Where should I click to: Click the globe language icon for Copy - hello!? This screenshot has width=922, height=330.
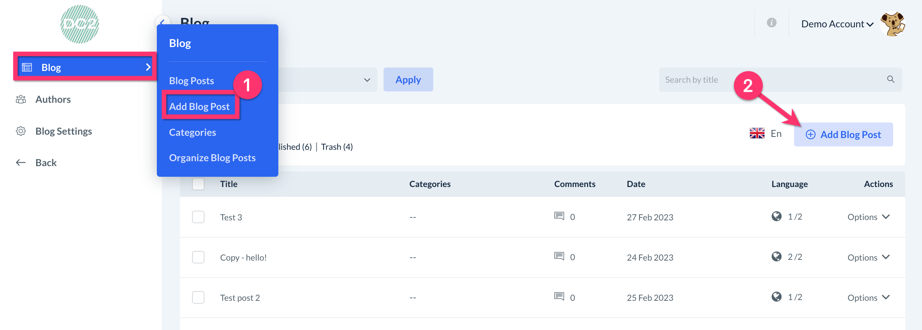point(777,257)
